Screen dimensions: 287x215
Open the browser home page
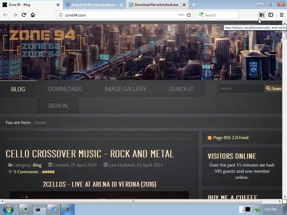33,15
